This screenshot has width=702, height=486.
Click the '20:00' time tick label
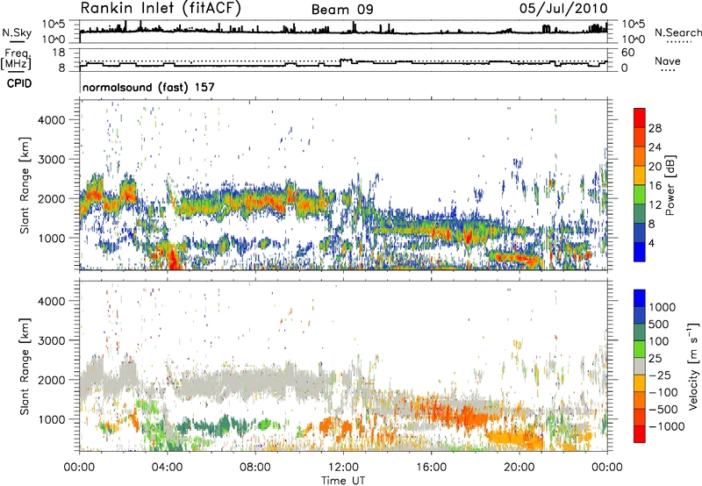click(519, 468)
